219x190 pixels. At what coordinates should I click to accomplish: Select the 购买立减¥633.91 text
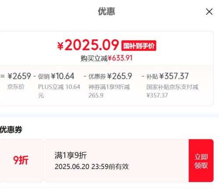click(106, 58)
